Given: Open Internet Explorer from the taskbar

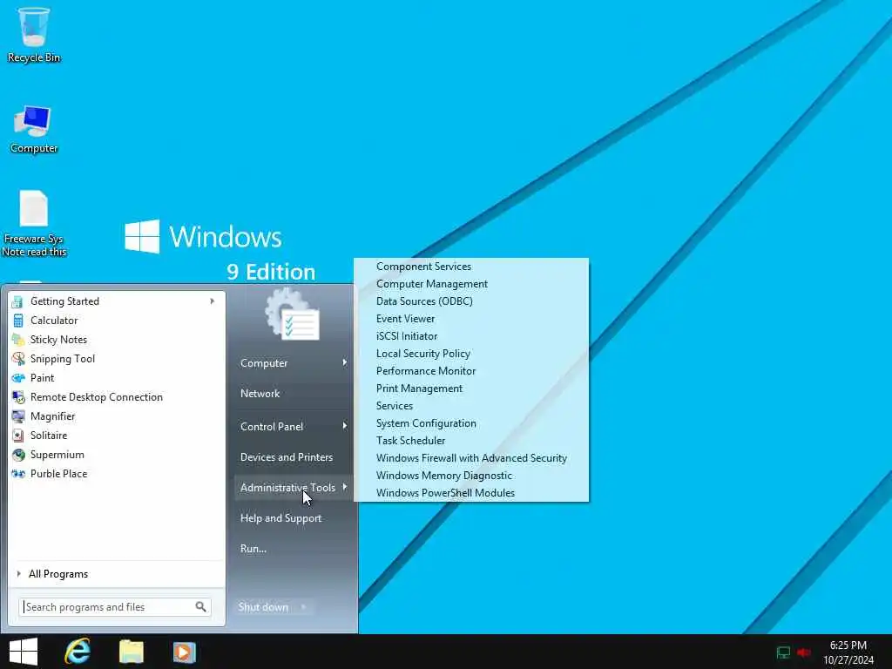Looking at the screenshot, I should click(78, 652).
